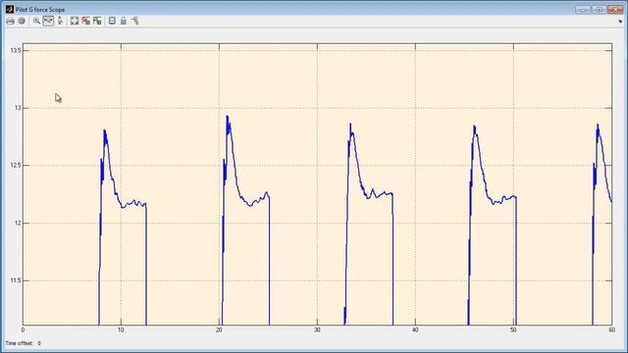The image size is (628, 353).
Task: Click the 11.5 y-axis label
Action: (x=16, y=280)
